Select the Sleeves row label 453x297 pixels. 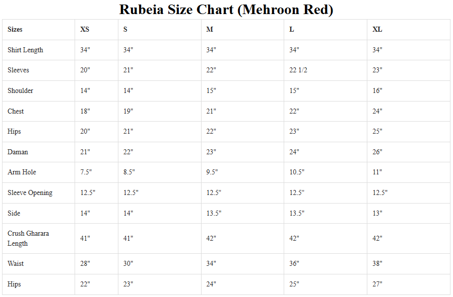point(19,70)
